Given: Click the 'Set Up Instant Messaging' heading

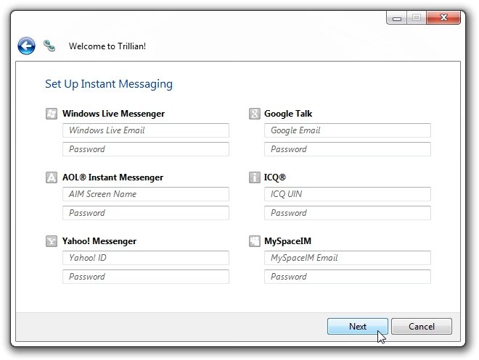Looking at the screenshot, I should pos(109,84).
